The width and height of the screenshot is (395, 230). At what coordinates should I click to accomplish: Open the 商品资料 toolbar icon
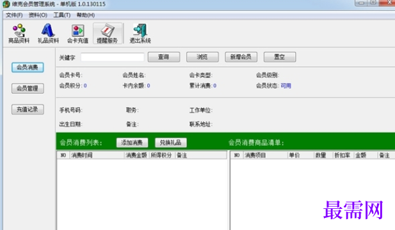coord(19,33)
